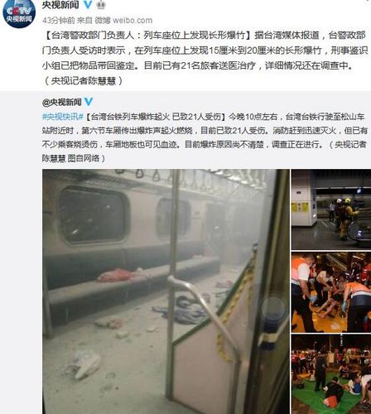Open the photo of medics treating injured passenger

tap(331, 292)
